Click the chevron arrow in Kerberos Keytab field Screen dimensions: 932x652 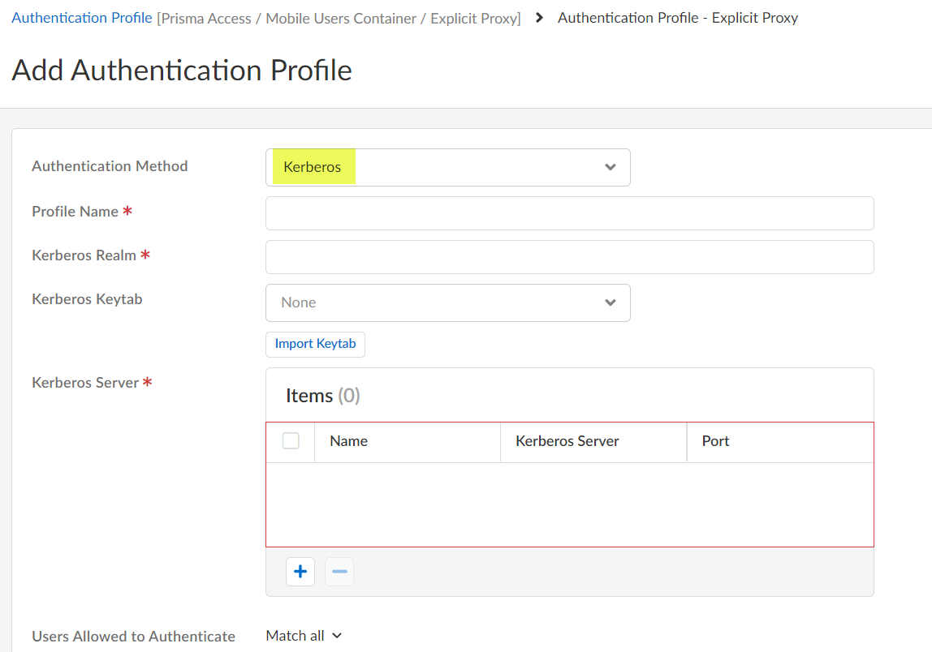point(611,302)
